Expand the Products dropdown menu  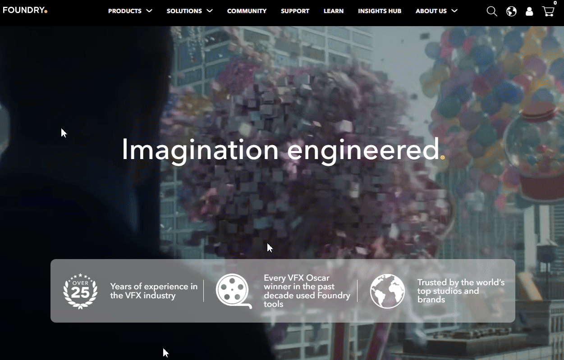coord(124,11)
